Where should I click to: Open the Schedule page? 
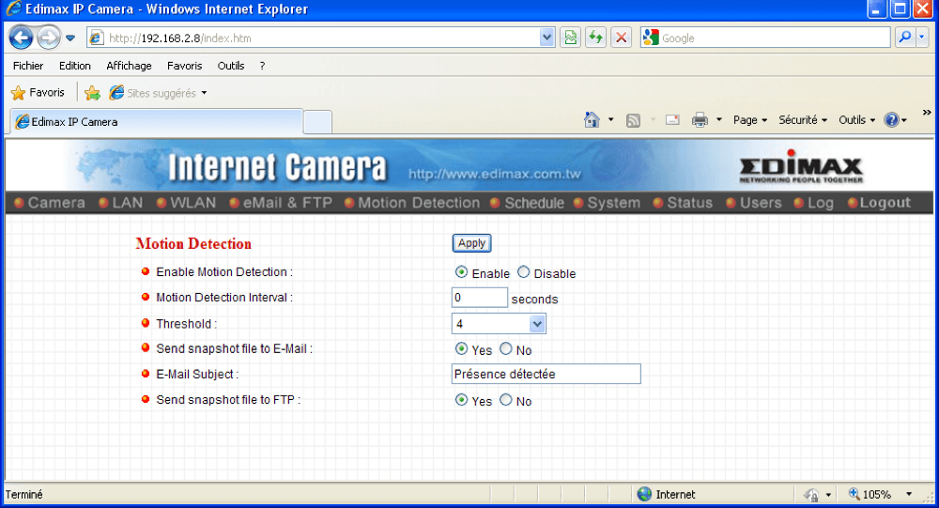point(527,203)
